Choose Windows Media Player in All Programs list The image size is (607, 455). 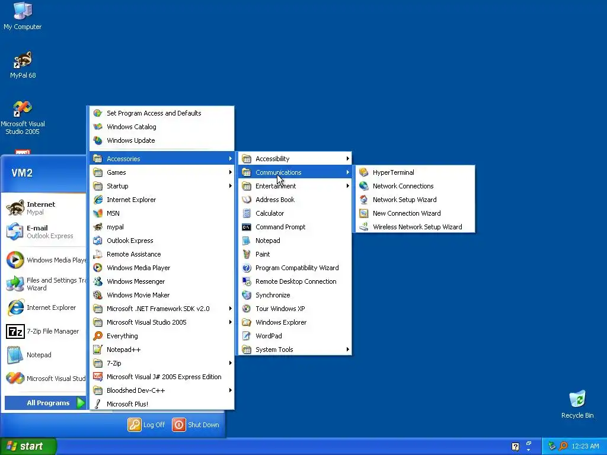(162, 268)
